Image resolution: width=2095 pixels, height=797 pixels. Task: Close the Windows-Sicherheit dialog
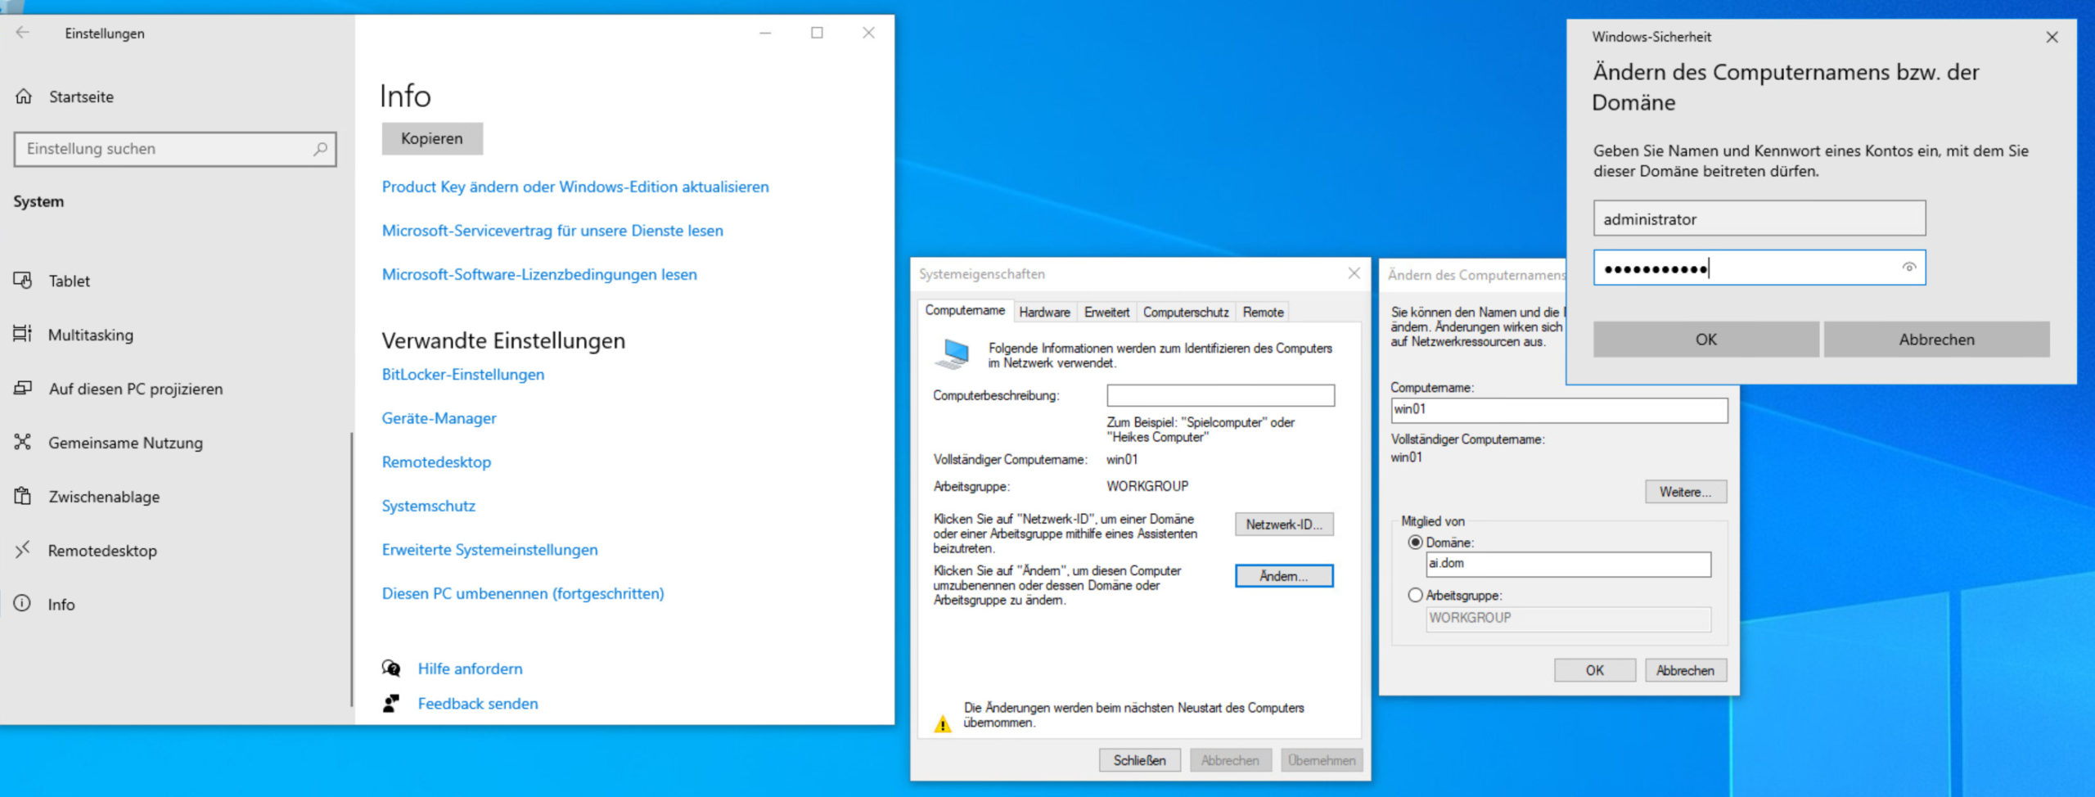point(2052,37)
